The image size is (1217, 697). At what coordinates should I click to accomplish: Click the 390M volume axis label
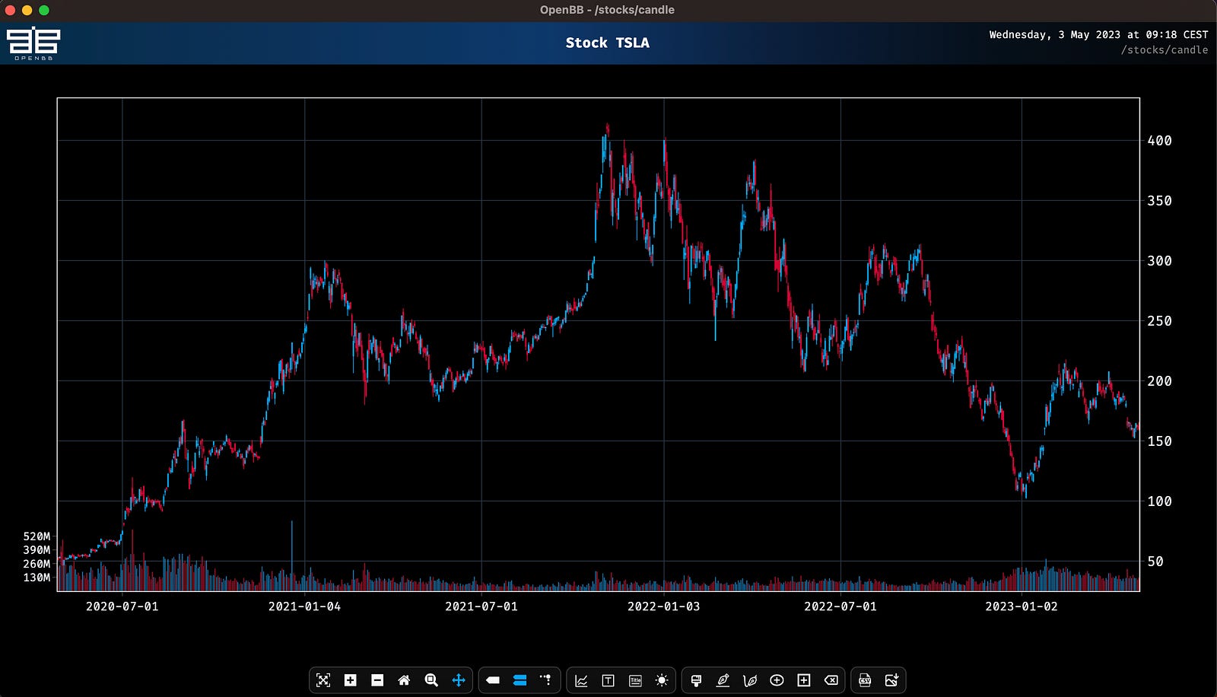(37, 550)
